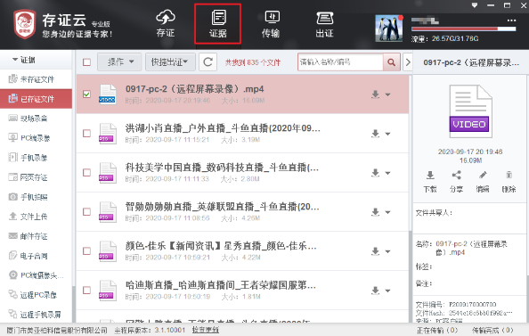Click the 洪湖小肖直播 file name
The image size is (529, 336).
[x=223, y=128]
